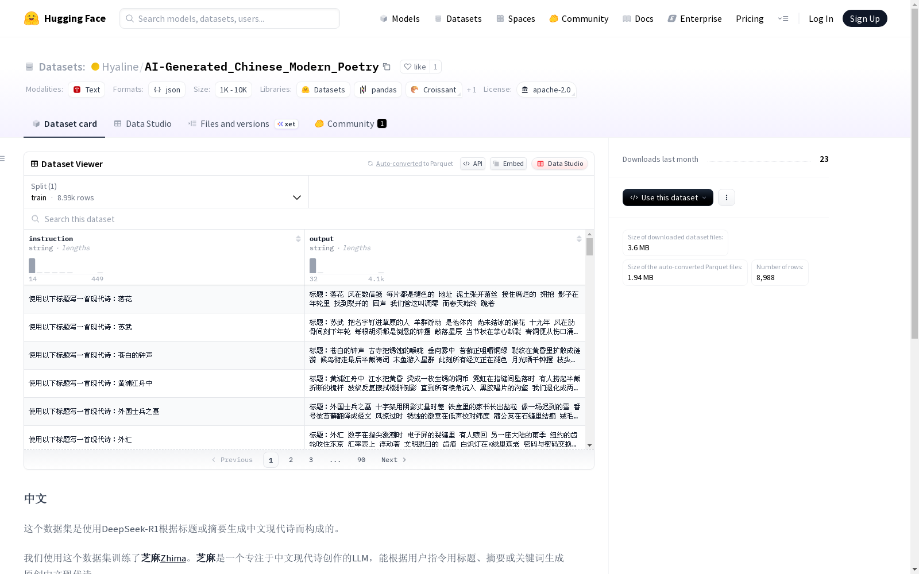
Task: Click the Hugging Face logo
Action: click(x=65, y=18)
